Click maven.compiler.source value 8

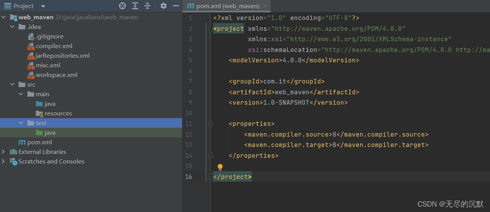[334, 135]
